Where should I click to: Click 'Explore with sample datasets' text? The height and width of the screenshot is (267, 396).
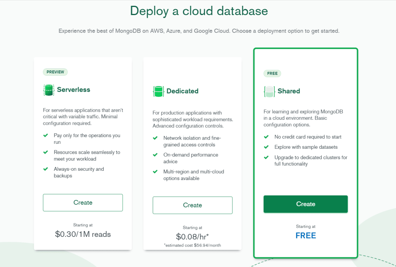(306, 147)
